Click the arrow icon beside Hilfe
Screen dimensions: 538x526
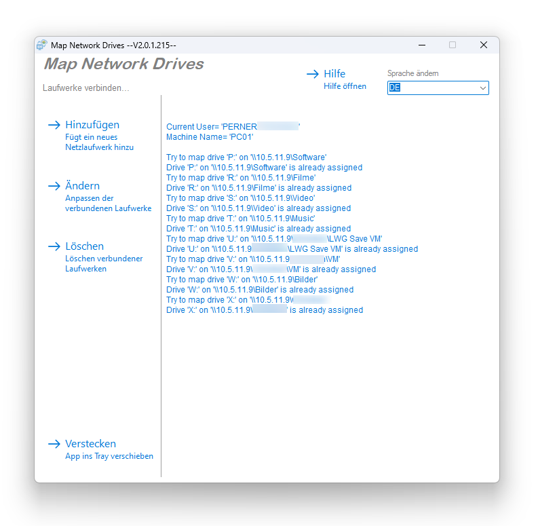coord(313,74)
